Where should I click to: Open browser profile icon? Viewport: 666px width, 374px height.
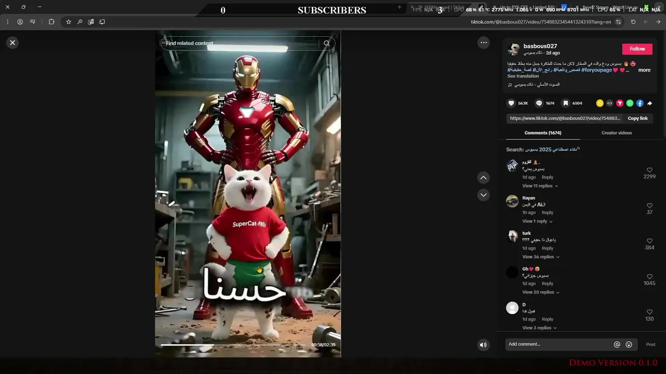coord(20,22)
